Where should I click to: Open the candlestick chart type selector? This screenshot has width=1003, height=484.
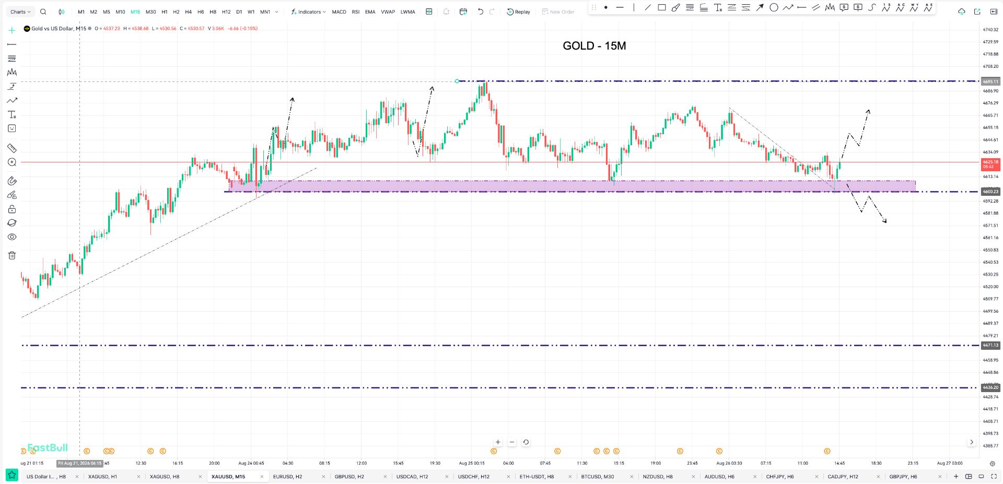coord(62,11)
